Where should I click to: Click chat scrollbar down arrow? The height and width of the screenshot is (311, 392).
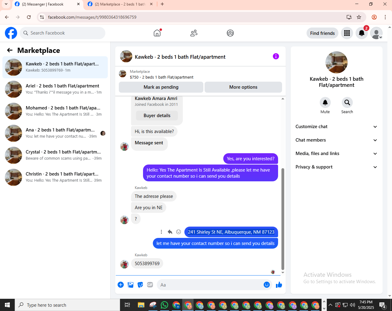point(283,272)
